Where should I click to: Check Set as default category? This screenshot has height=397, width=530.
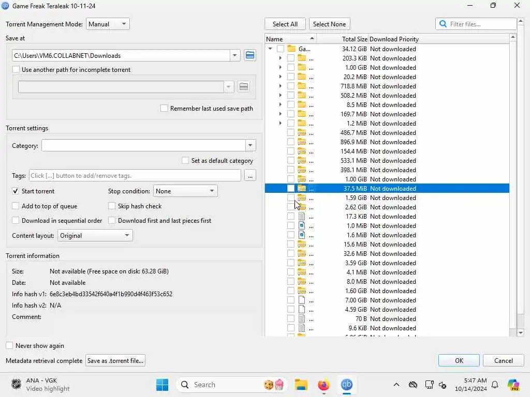point(185,161)
